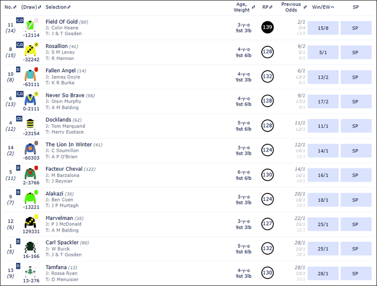Select 15/8 odds for Field Of Gold

323,28
